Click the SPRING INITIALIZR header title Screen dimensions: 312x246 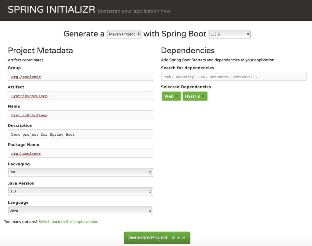coord(51,10)
